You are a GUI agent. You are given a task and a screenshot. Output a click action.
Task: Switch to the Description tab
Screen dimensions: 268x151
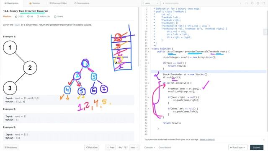coord(11,3)
